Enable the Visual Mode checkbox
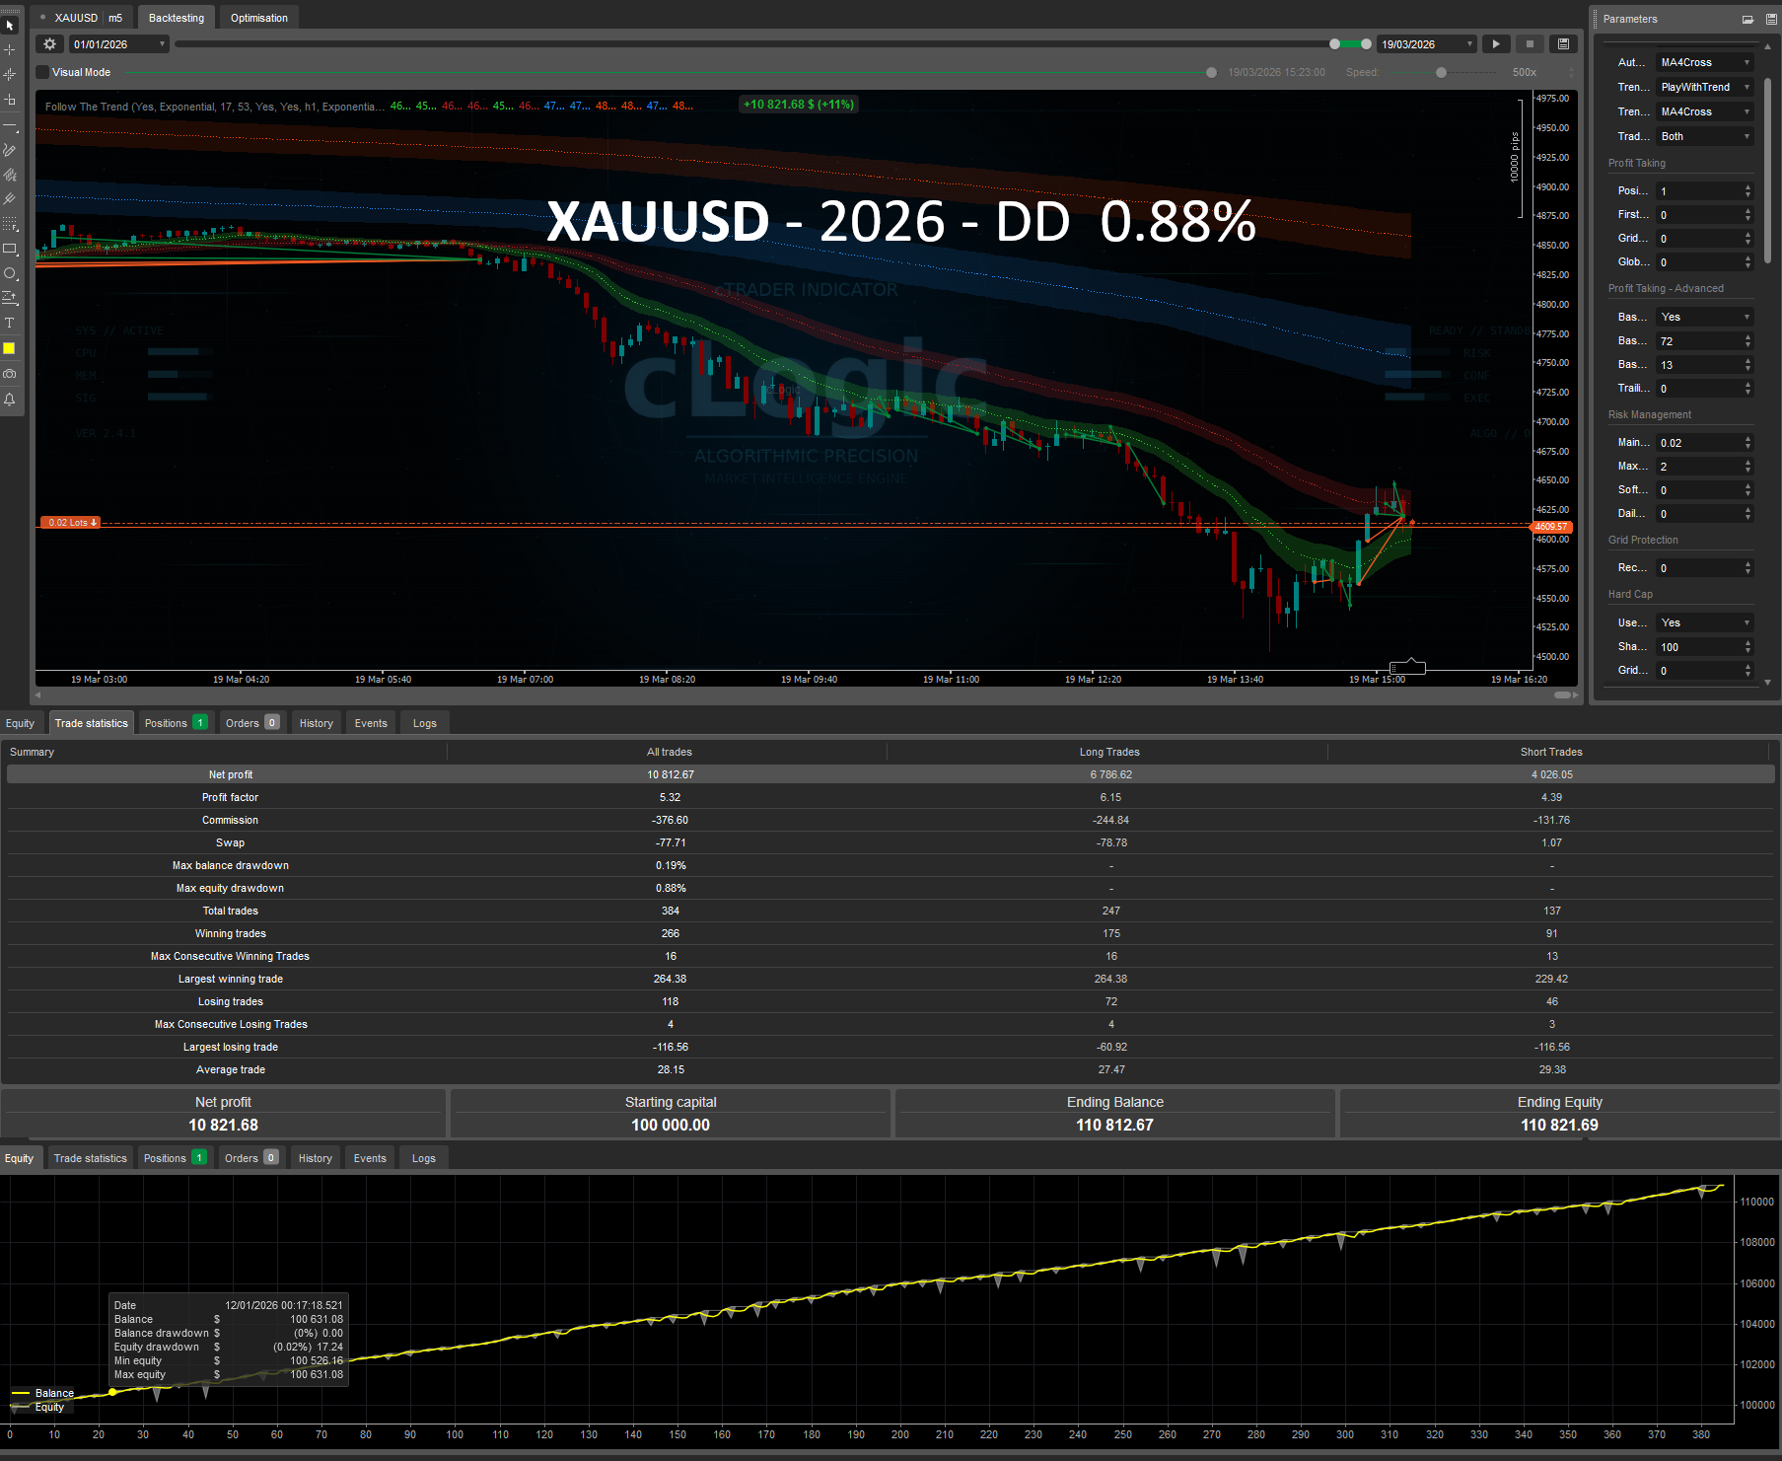Viewport: 1782px width, 1461px height. 41,71
